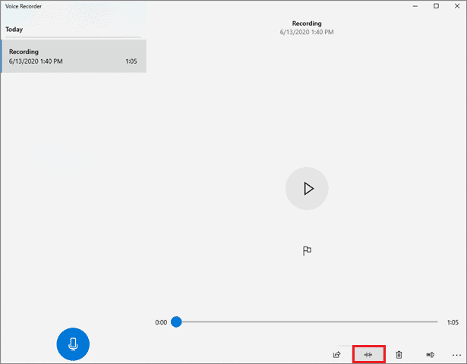The width and height of the screenshot is (467, 364).
Task: Select the Recording entry from 6/13/2020
Action: click(x=74, y=56)
